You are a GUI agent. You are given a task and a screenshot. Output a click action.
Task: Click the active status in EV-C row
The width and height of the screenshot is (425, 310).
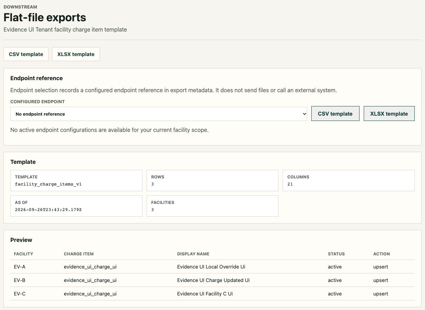335,294
